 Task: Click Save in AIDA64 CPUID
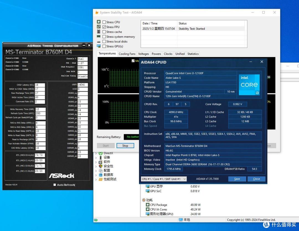tap(237, 179)
